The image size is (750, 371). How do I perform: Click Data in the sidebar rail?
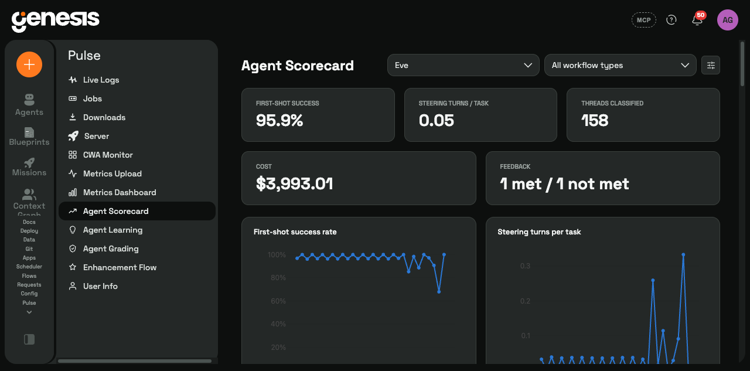pos(29,240)
